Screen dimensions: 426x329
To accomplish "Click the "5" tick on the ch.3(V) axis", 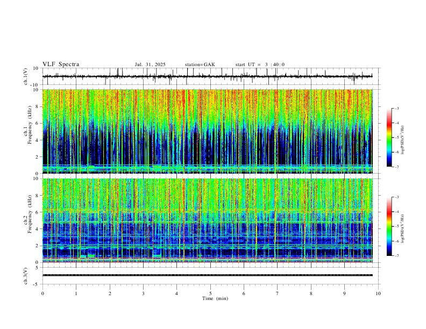I will coord(37,268).
